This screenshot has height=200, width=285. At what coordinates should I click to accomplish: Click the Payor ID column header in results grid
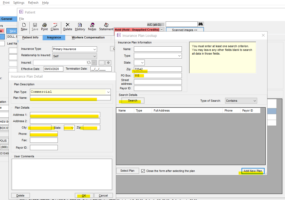coord(250,110)
